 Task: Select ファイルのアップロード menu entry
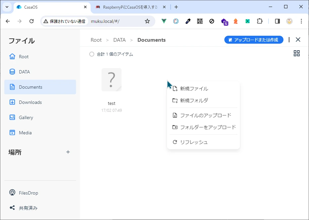point(203,115)
